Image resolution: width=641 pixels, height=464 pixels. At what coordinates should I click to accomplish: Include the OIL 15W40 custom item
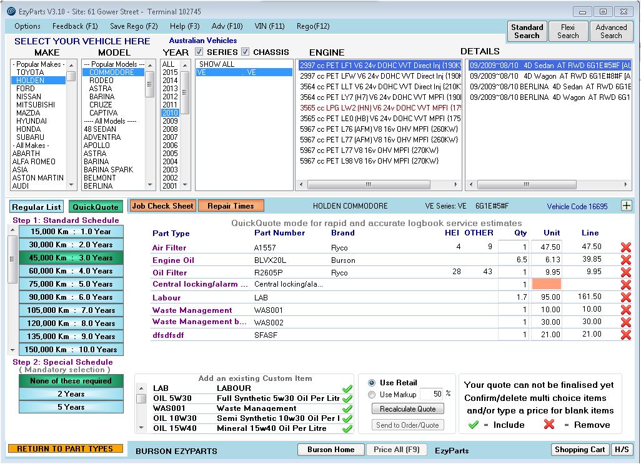click(x=347, y=428)
